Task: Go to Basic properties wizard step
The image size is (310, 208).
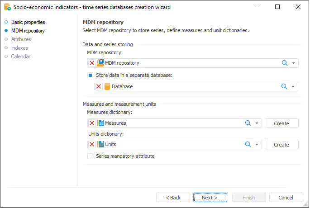Action: (x=28, y=22)
